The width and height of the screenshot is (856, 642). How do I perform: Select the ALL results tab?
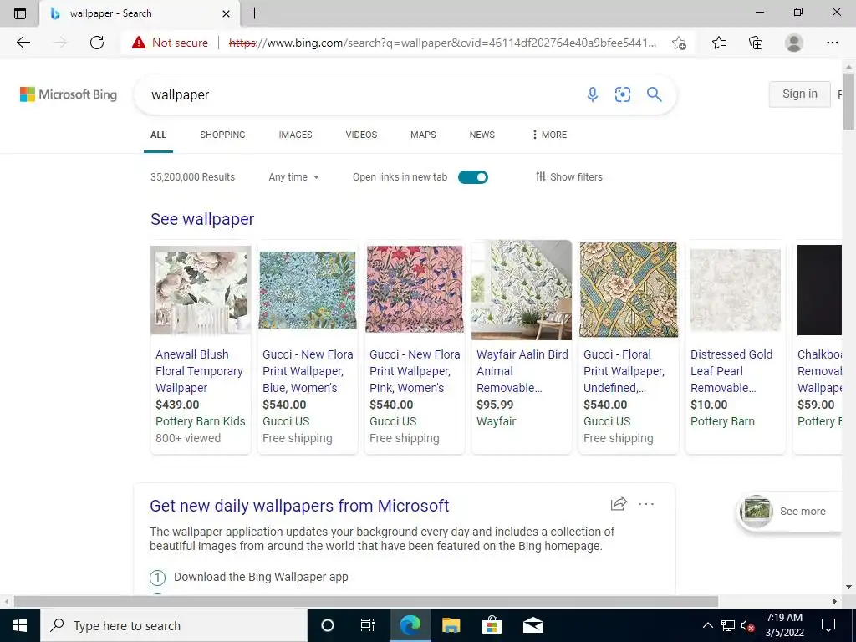[x=158, y=135]
